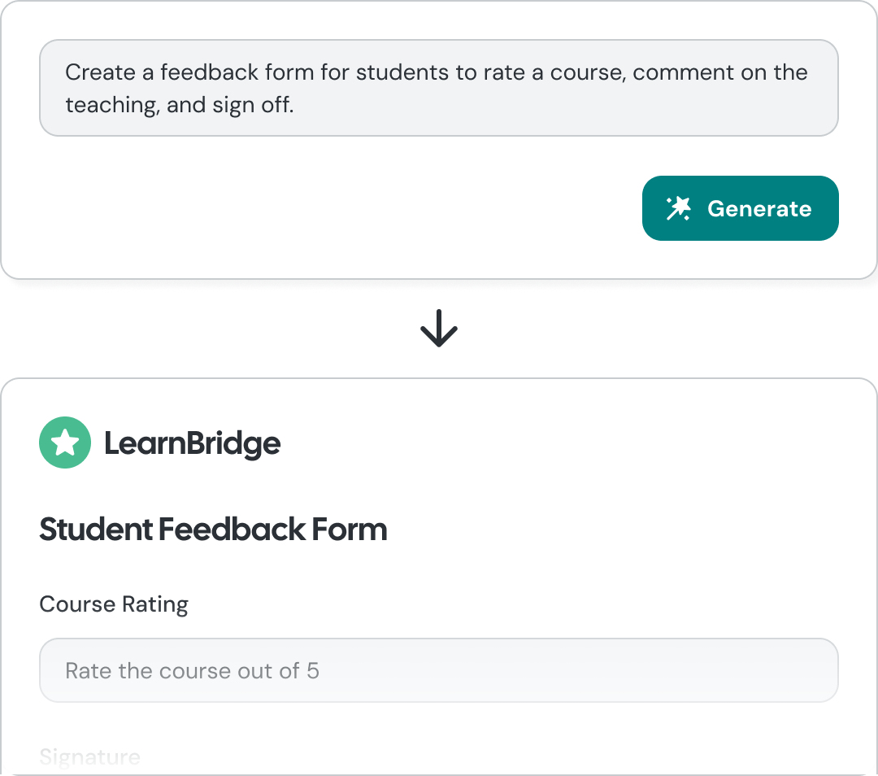Focus the prompt text box about feedback form
Screen dimensions: 878x776
coord(439,88)
